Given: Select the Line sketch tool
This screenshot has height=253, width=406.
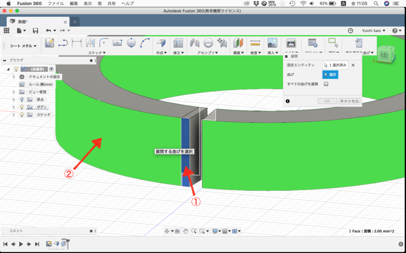Looking at the screenshot, I should click(63, 43).
